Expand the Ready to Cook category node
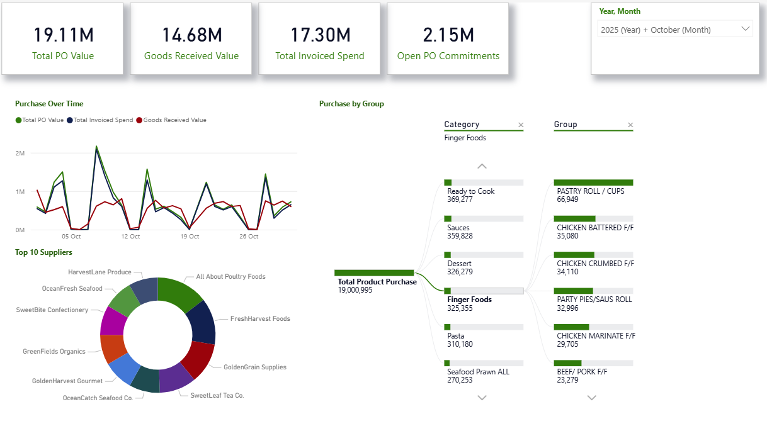767x448 pixels. point(484,183)
